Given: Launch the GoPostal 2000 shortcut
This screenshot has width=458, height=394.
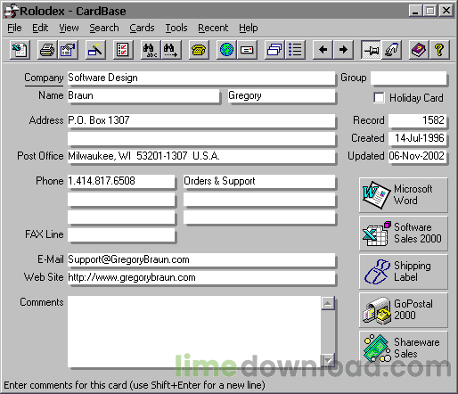Looking at the screenshot, I should tap(404, 310).
